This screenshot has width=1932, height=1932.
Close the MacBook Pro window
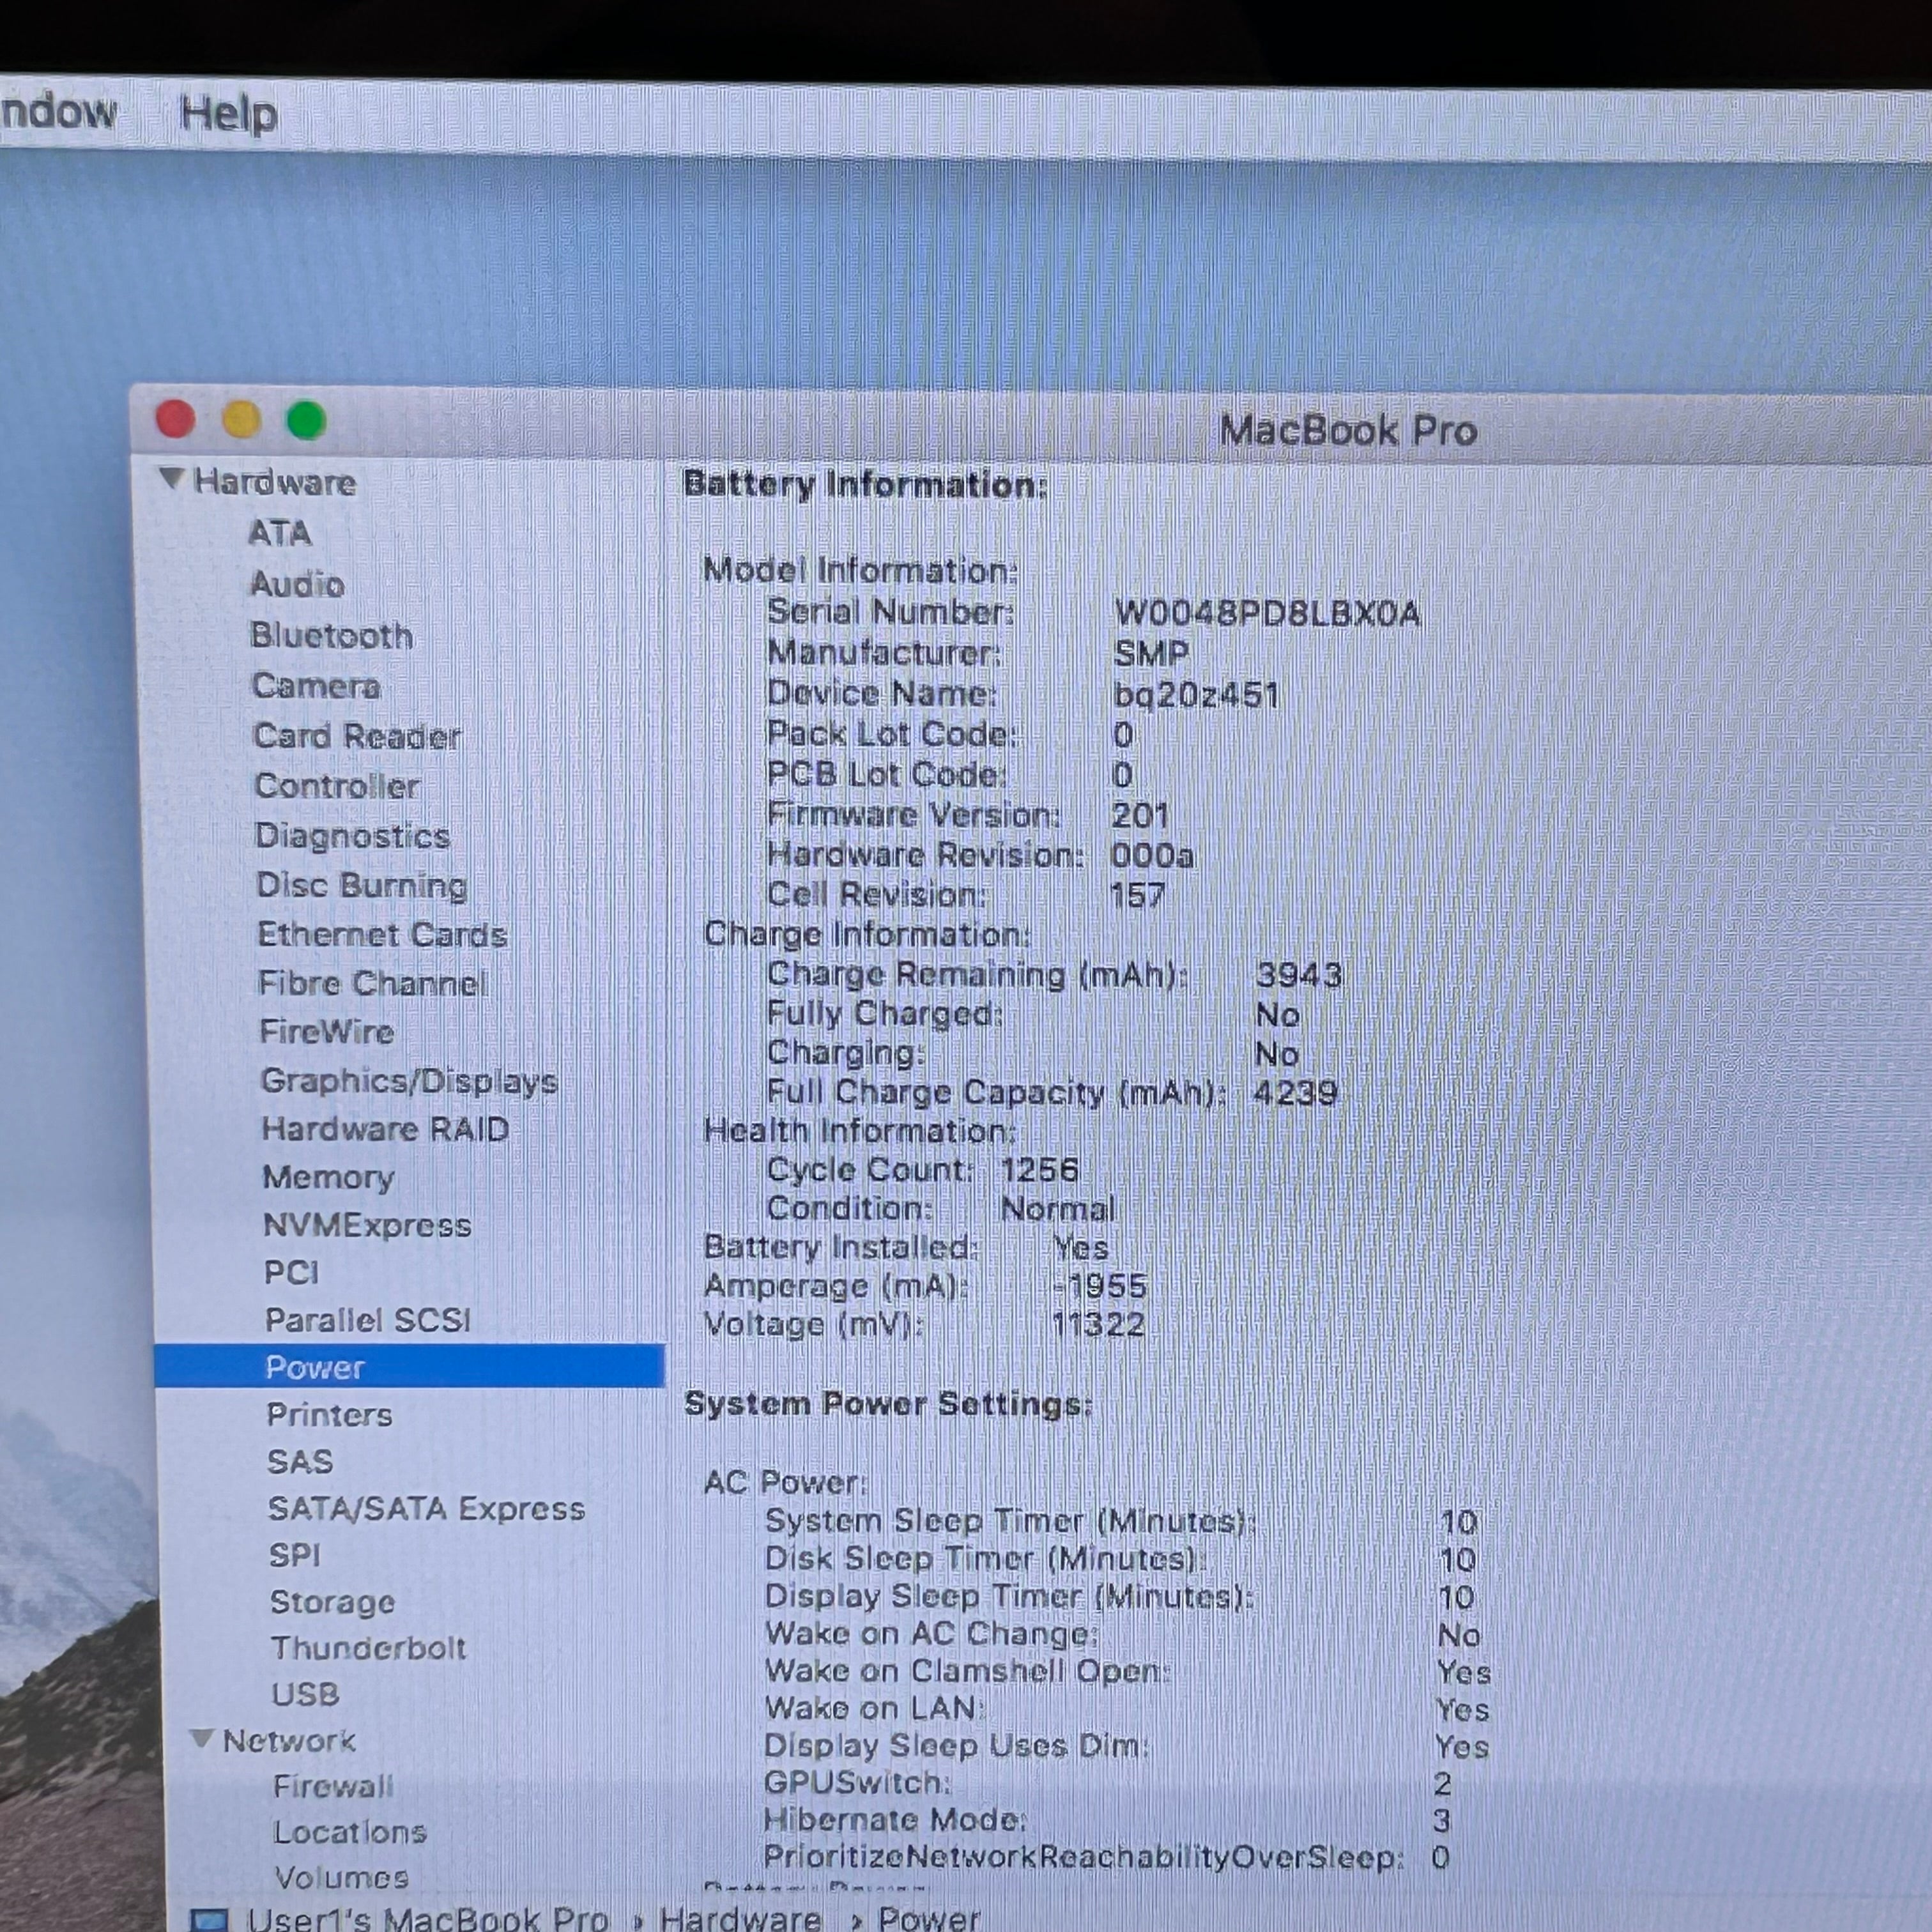point(176,418)
